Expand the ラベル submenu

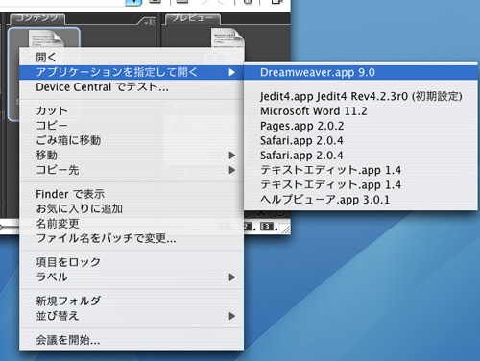point(132,277)
